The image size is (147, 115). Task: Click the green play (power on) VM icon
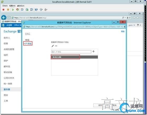click(x=13, y=10)
